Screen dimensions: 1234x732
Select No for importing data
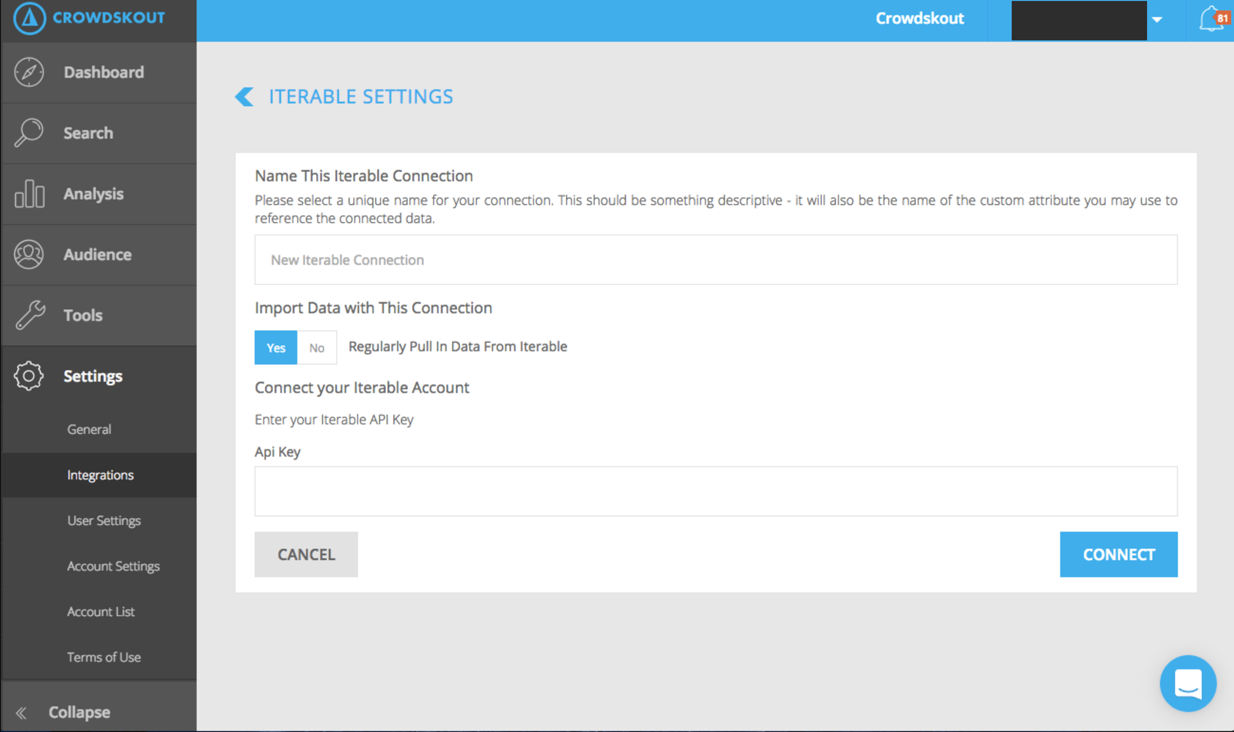[x=317, y=348]
